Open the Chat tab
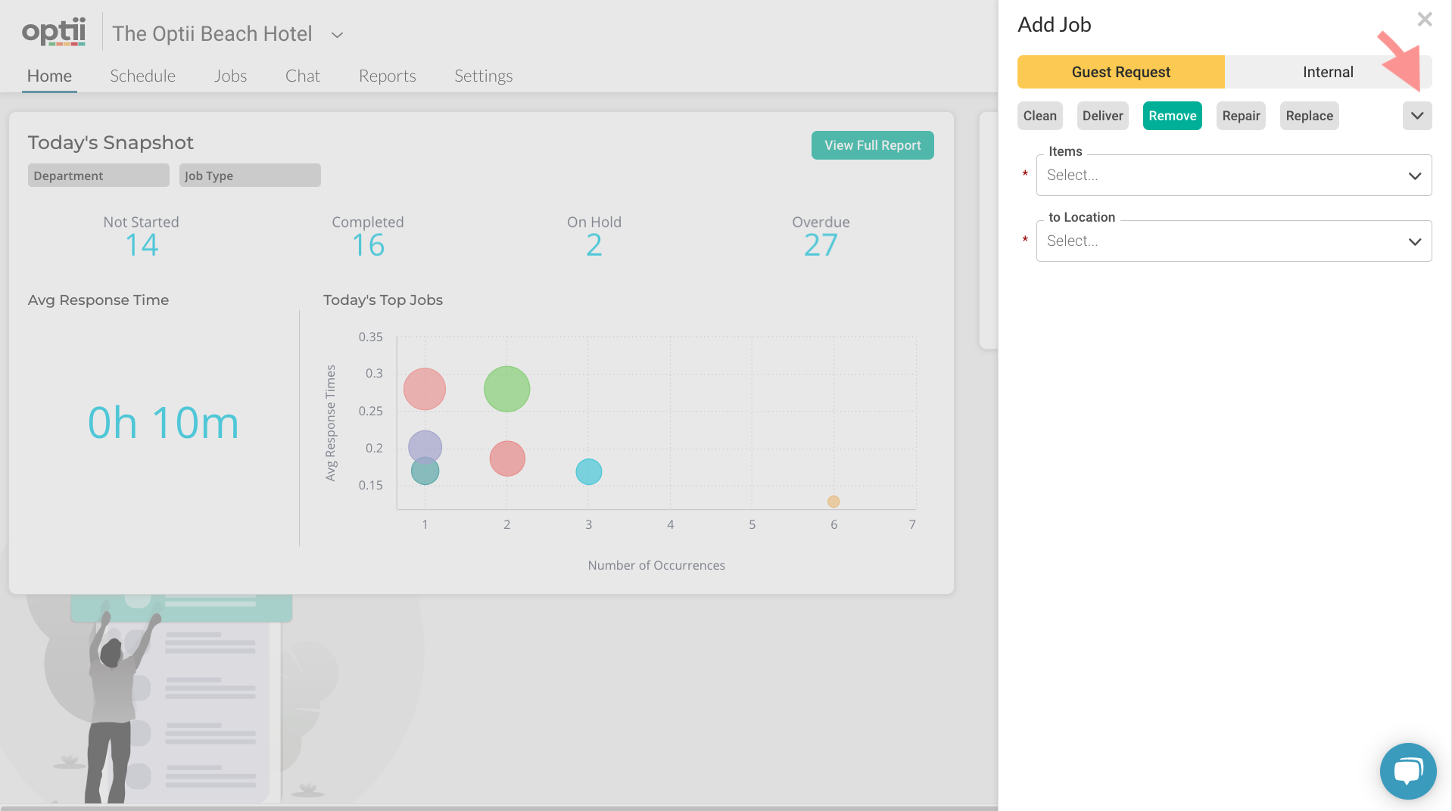 click(302, 76)
